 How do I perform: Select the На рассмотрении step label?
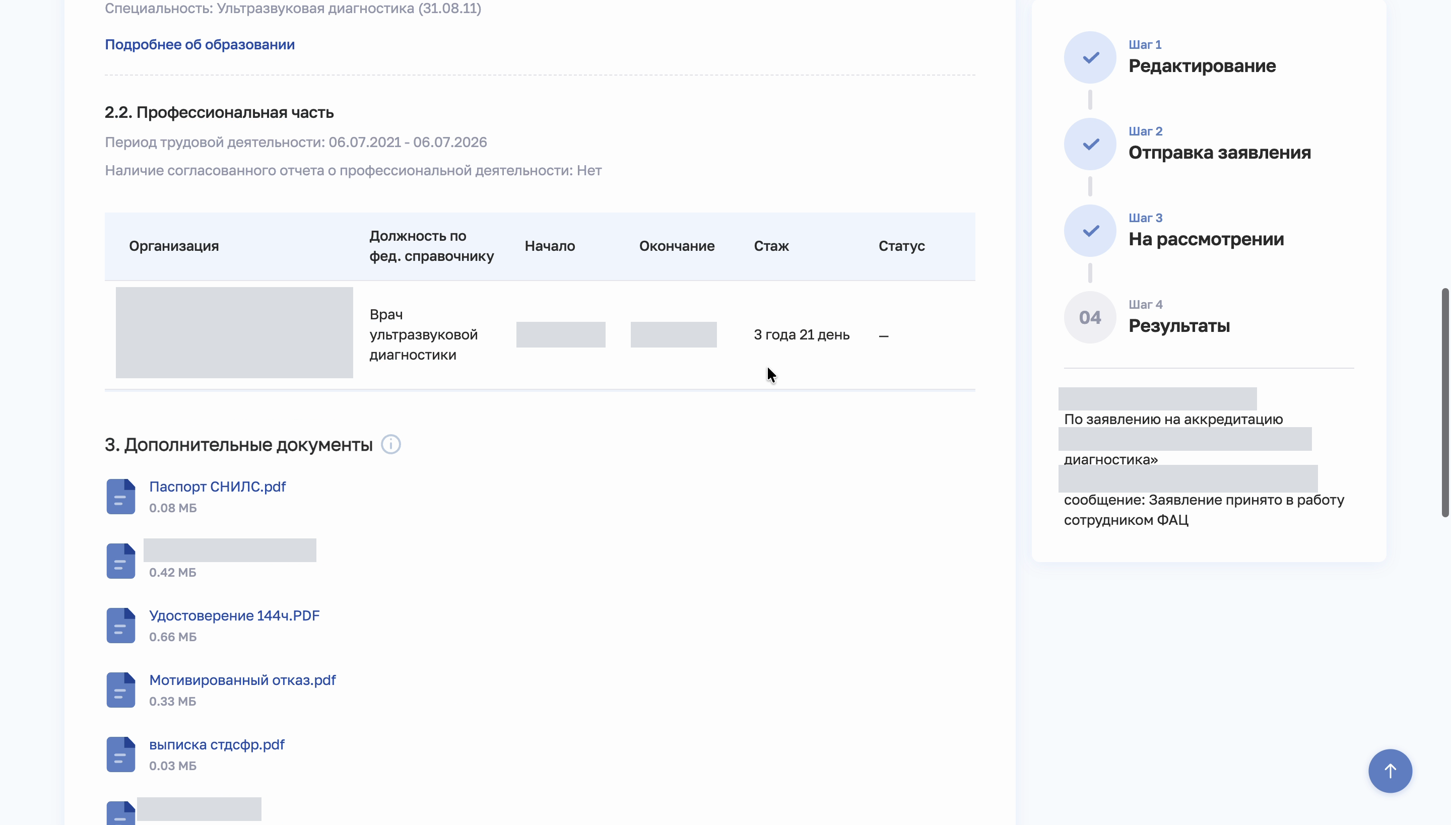[x=1206, y=239]
